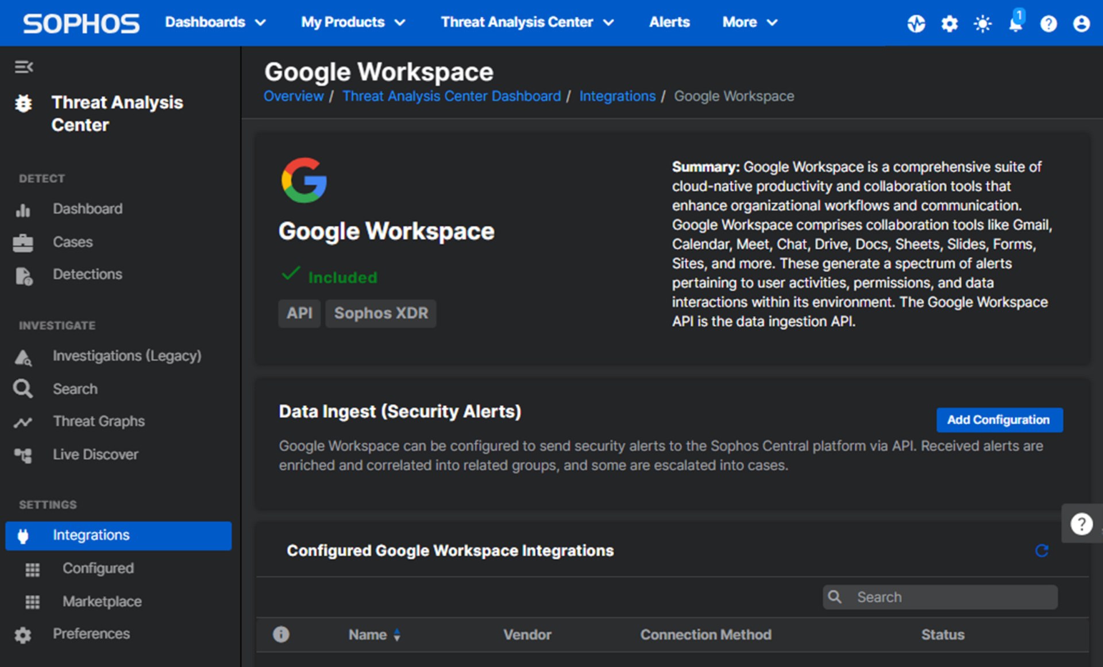
Task: Refresh the Configured Google Workspace Integrations list
Action: (x=1042, y=551)
